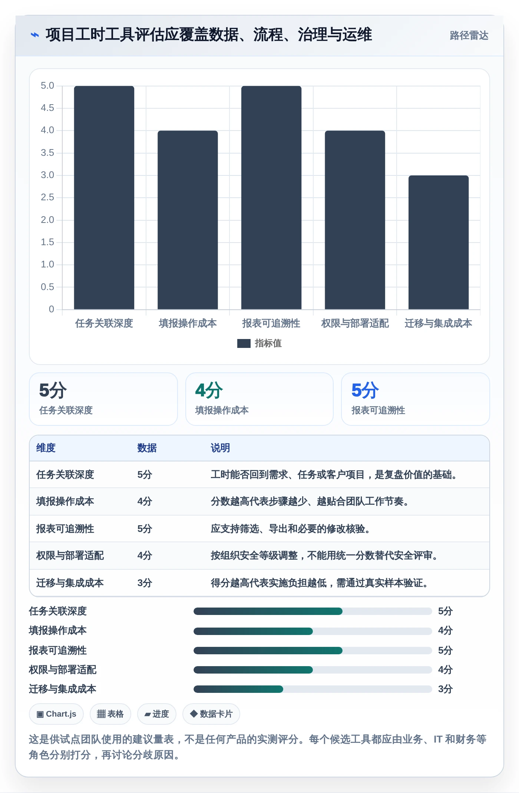519x793 pixels.
Task: Click the 任务关联深度 chart bar
Action: 104,197
